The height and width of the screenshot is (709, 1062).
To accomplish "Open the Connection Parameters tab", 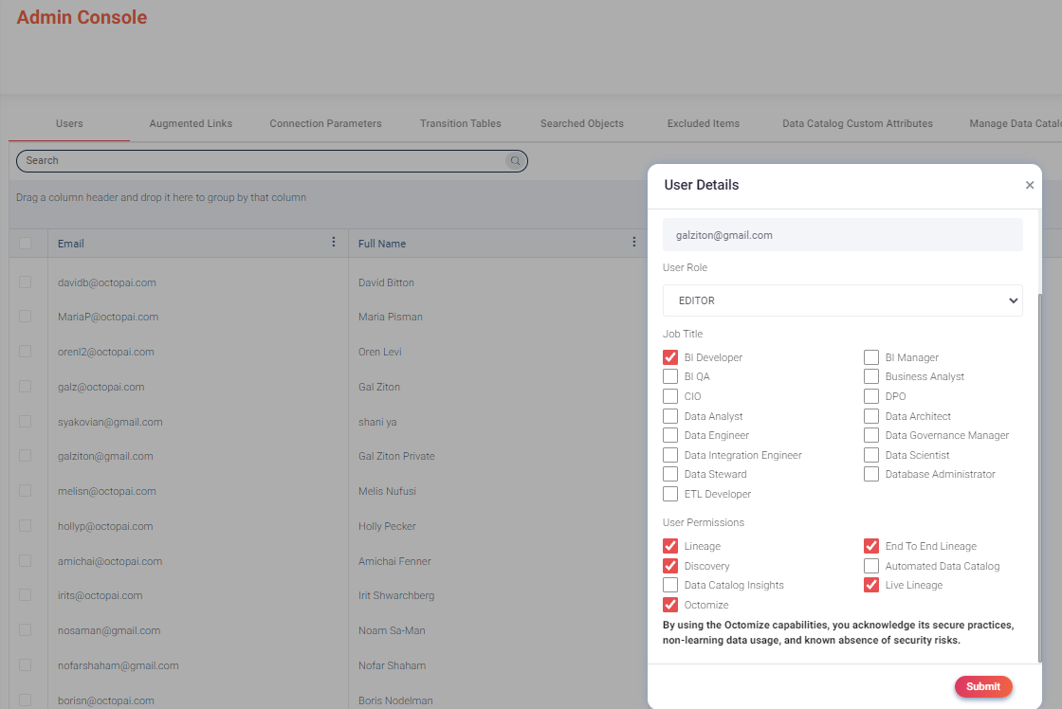I will coord(325,123).
